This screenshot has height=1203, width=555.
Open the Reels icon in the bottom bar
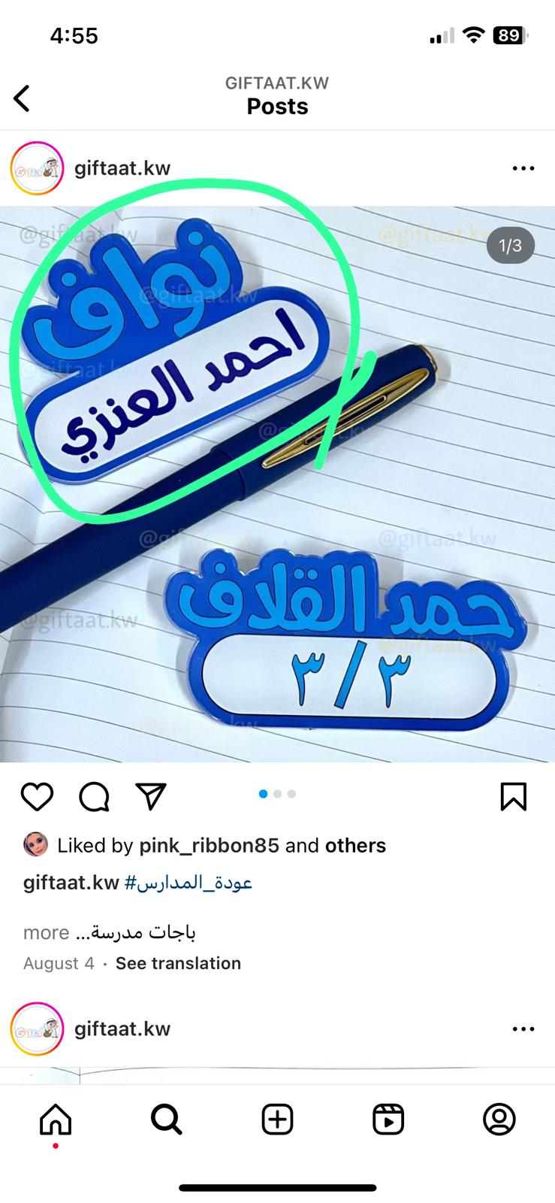[x=388, y=1120]
